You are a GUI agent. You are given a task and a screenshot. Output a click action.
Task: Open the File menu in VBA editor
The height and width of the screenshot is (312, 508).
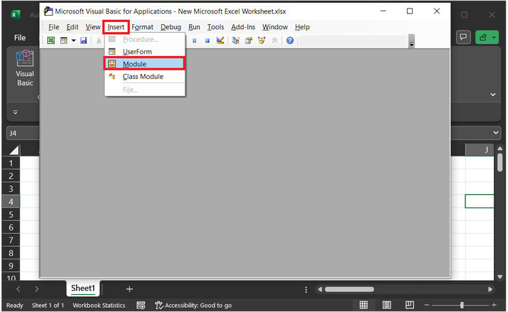(x=53, y=27)
